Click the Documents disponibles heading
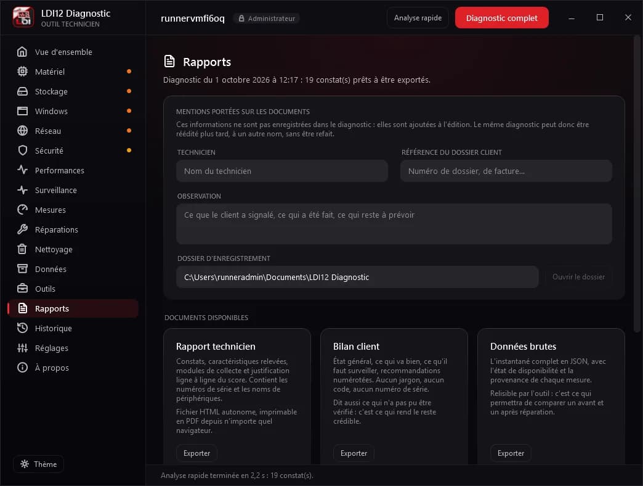The image size is (643, 486). click(x=206, y=318)
